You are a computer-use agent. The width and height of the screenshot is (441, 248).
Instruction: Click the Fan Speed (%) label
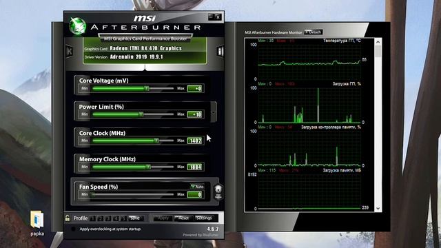pyautogui.click(x=99, y=187)
